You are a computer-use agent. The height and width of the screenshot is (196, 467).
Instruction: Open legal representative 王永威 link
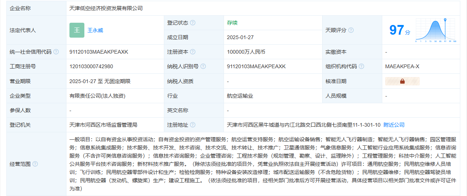[x=95, y=30]
